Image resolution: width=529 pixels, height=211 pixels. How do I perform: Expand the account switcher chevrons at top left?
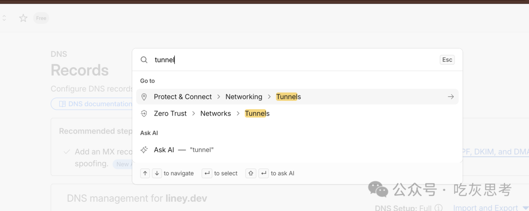click(4, 18)
